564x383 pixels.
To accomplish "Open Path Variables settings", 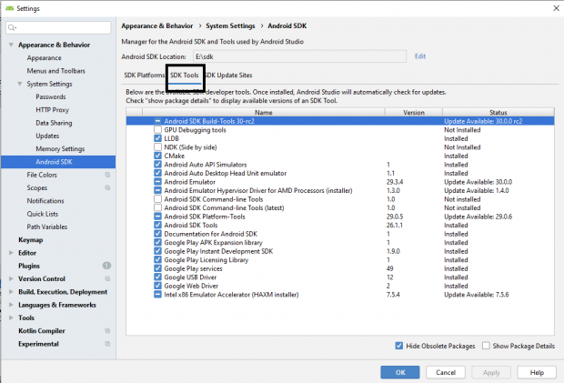I will point(46,227).
